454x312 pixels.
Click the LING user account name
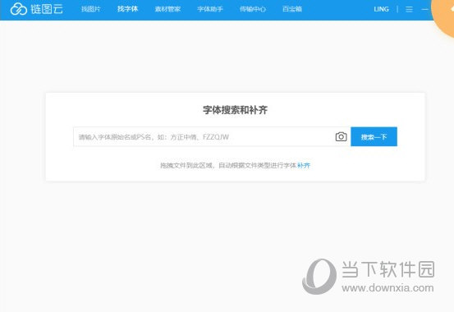point(381,9)
